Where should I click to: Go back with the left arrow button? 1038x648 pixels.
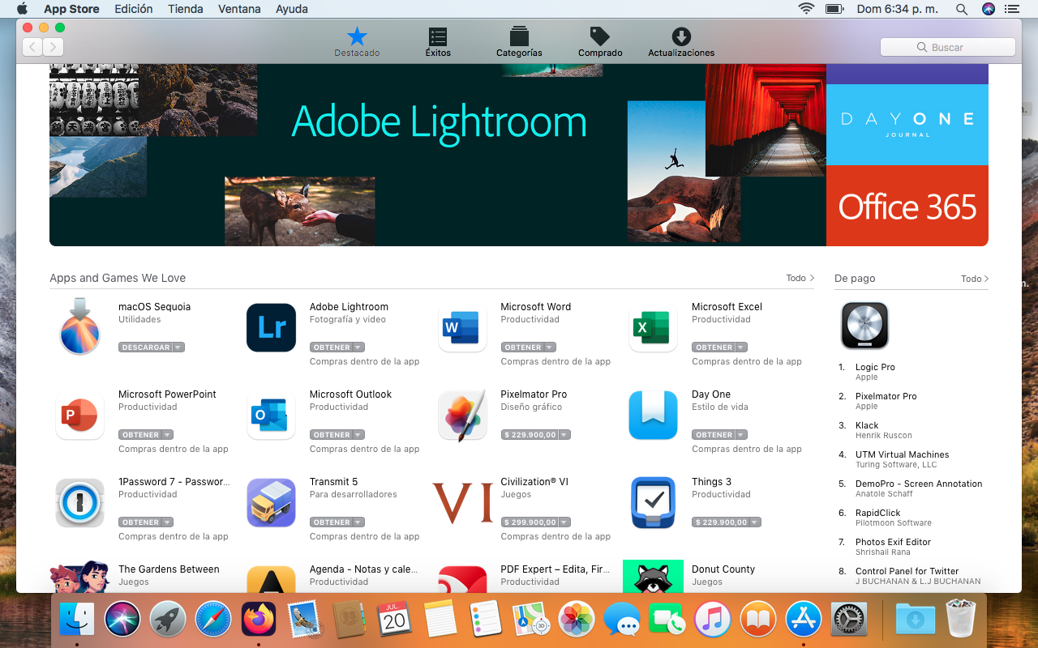tap(32, 47)
